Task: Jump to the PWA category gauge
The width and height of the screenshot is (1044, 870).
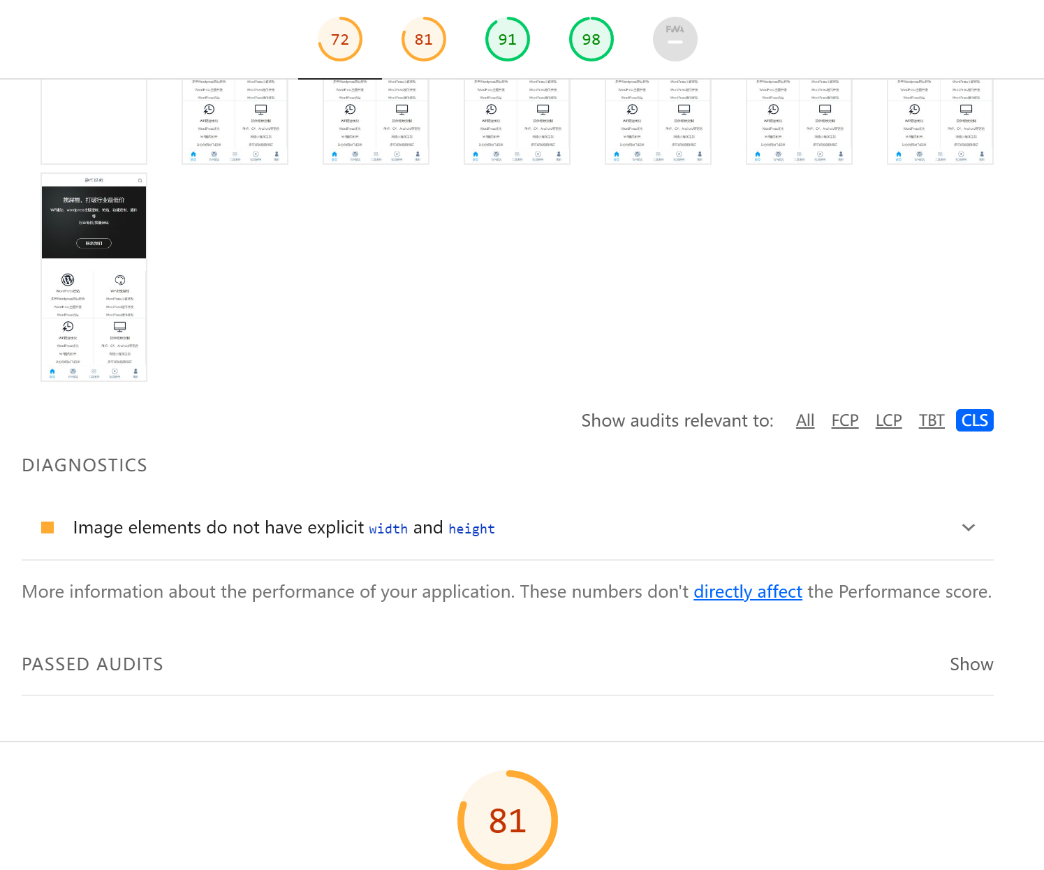Action: pos(675,39)
